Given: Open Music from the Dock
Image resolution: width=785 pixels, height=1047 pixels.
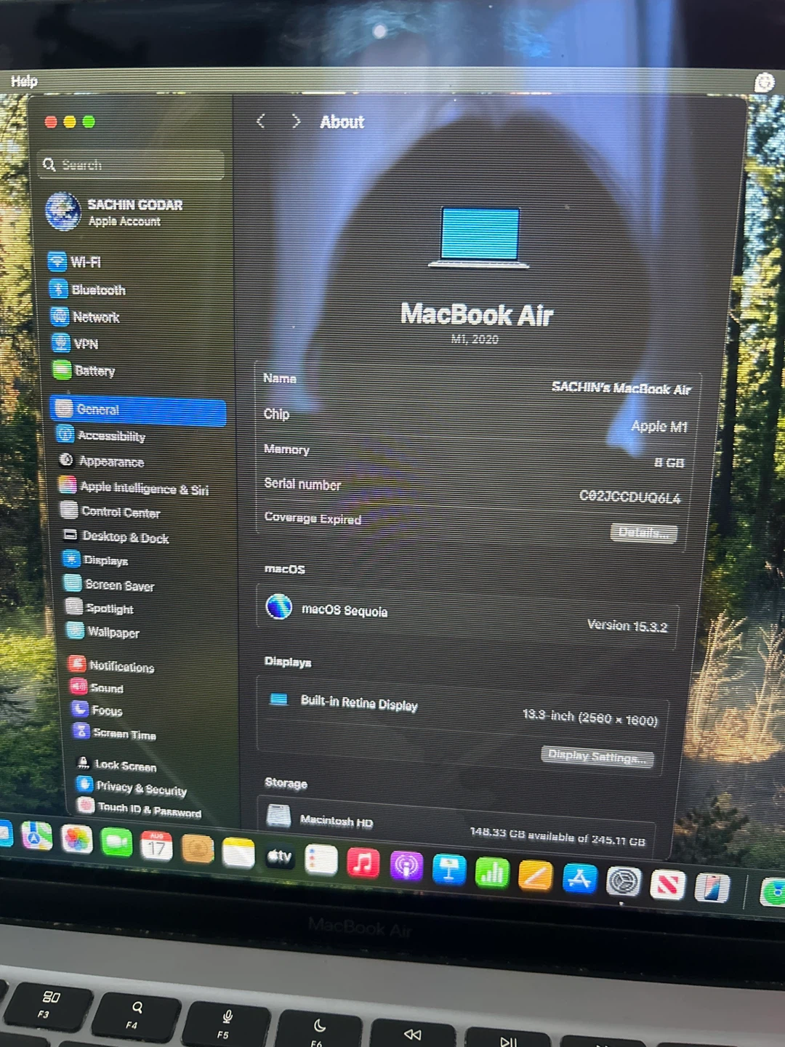Looking at the screenshot, I should [x=363, y=863].
